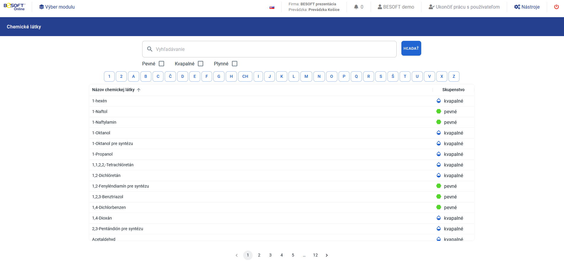Open the 1,2-Fenyléndiamín pre syntézu row
Image resolution: width=564 pixels, height=263 pixels.
(x=281, y=186)
